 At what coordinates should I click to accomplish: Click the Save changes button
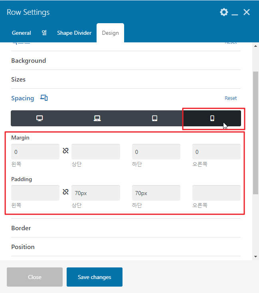[x=95, y=277]
